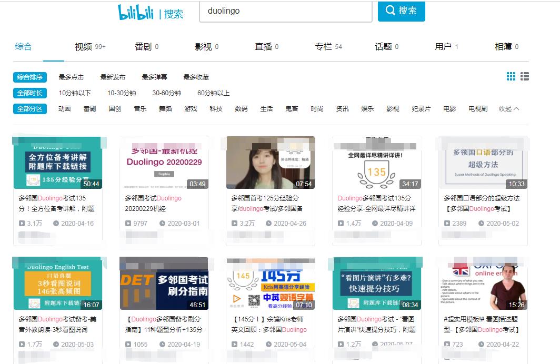Filter by 动画 category
This screenshot has width=560, height=364.
point(65,109)
